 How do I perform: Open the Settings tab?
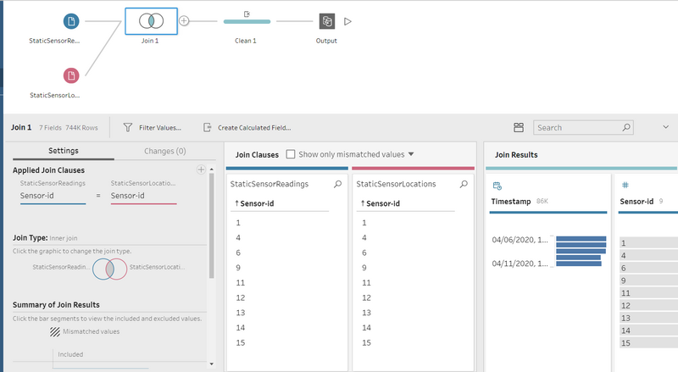64,151
